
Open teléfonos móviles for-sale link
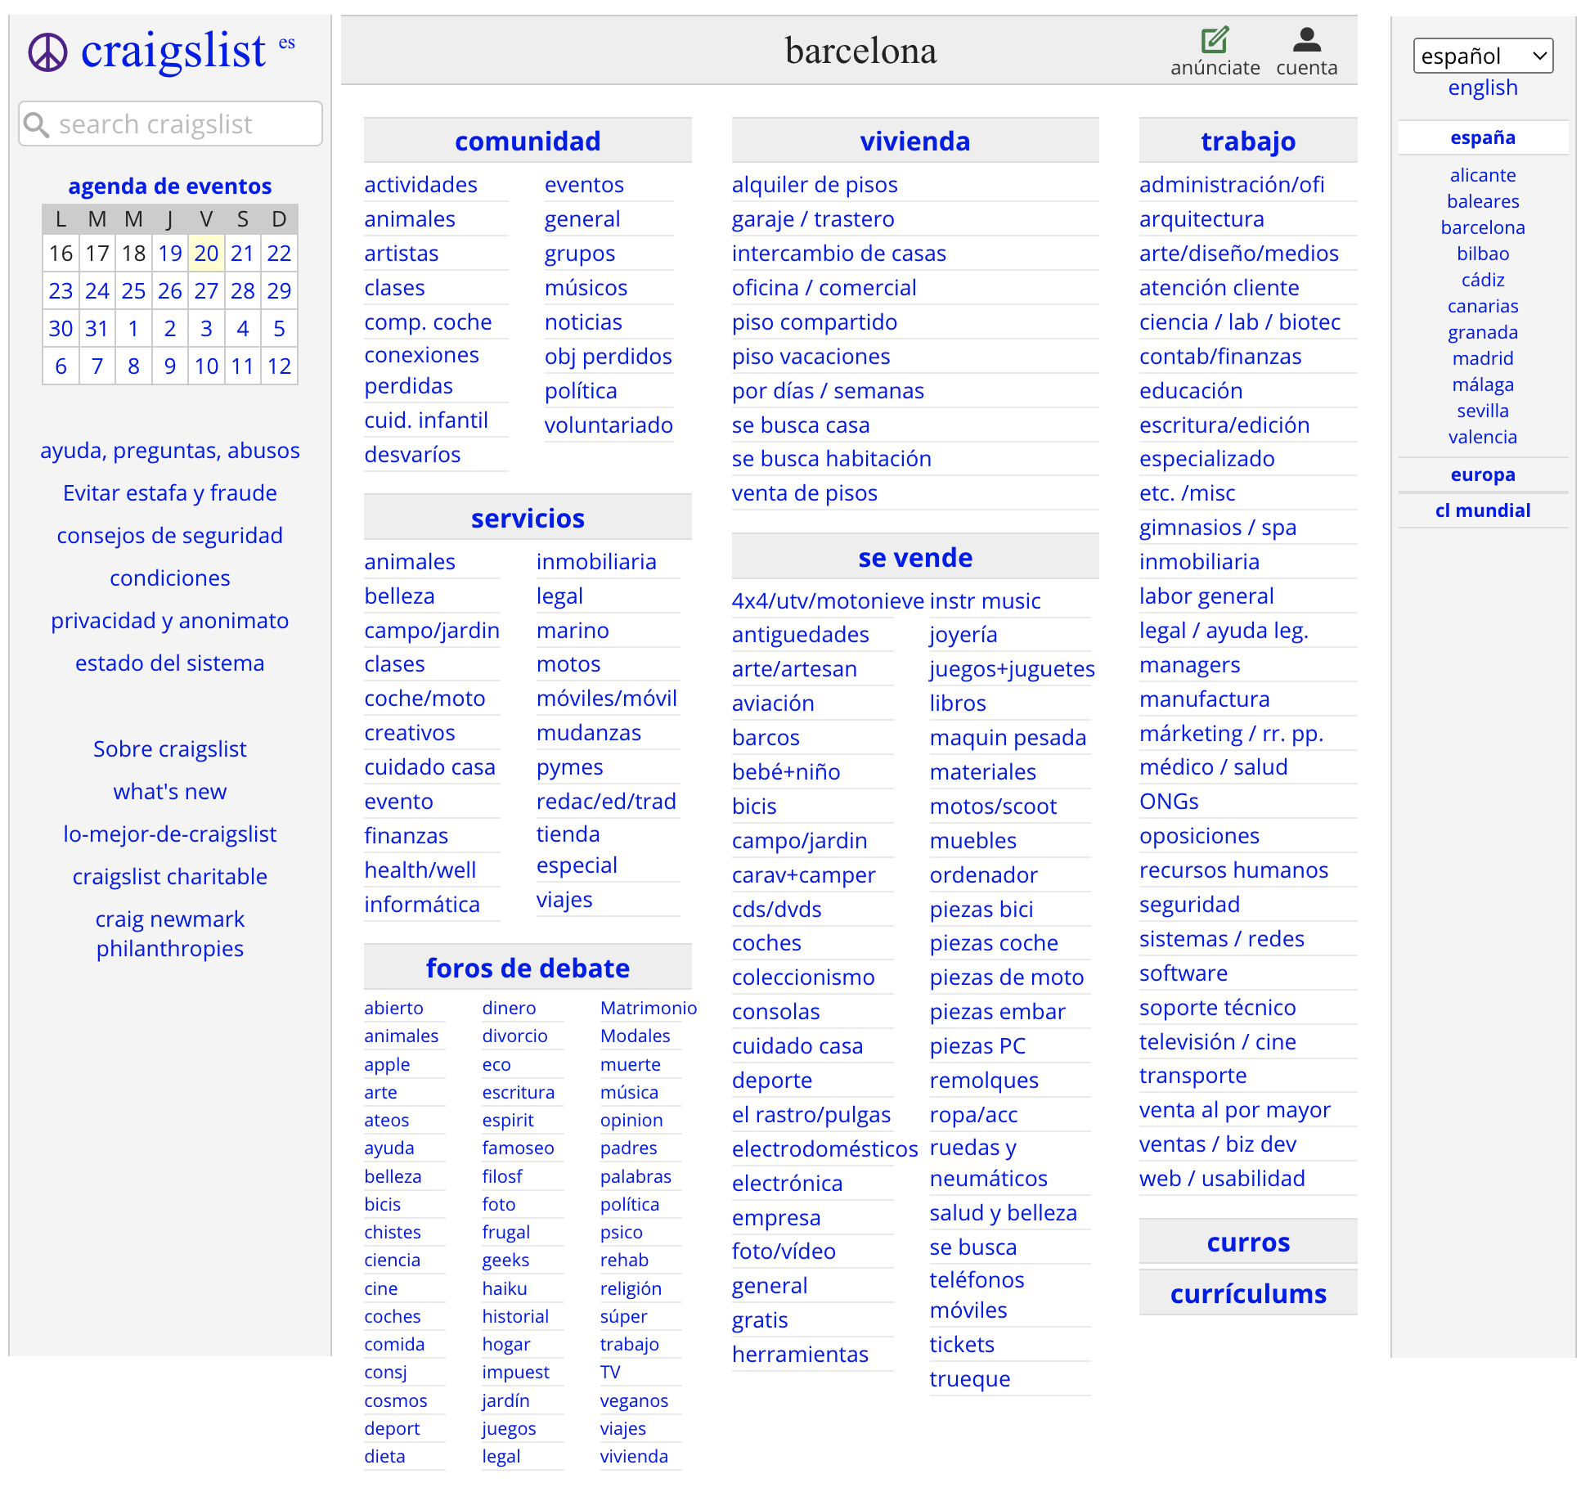point(977,1296)
